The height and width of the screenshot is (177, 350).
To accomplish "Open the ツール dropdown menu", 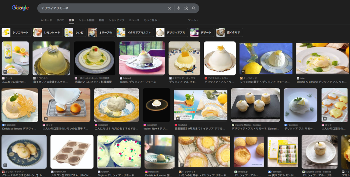I will click(193, 20).
